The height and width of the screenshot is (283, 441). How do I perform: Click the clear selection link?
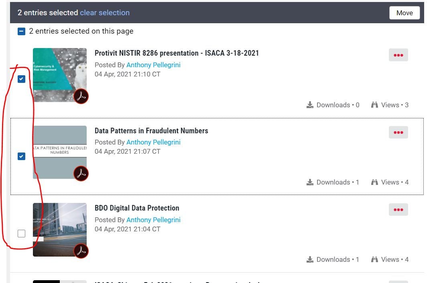click(105, 13)
